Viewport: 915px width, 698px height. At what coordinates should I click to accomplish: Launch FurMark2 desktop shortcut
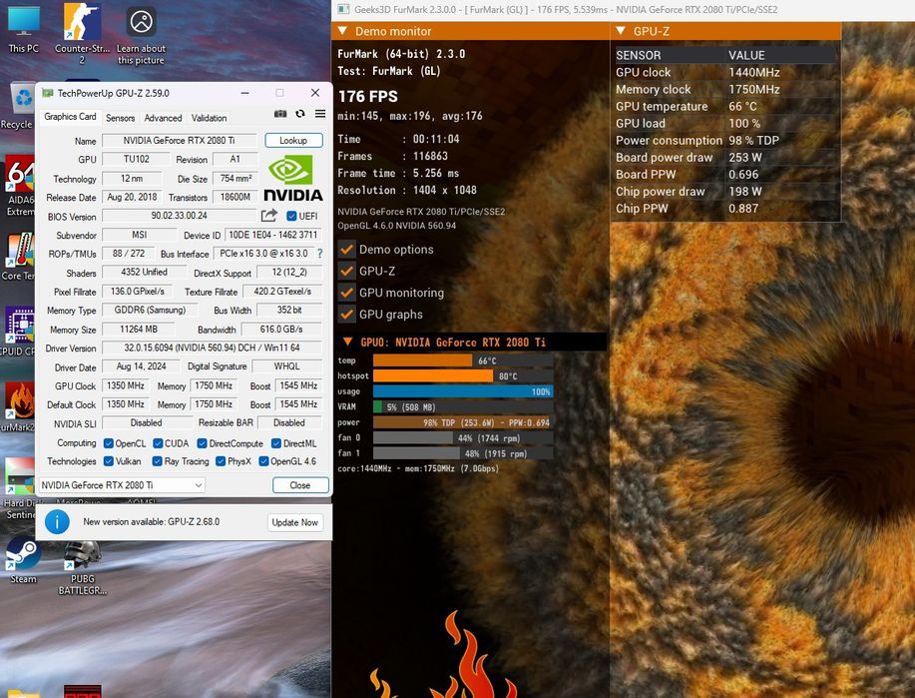click(x=18, y=407)
